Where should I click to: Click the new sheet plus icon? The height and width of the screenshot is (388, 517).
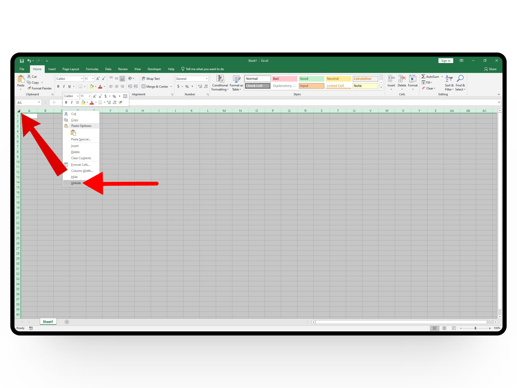[x=67, y=322]
